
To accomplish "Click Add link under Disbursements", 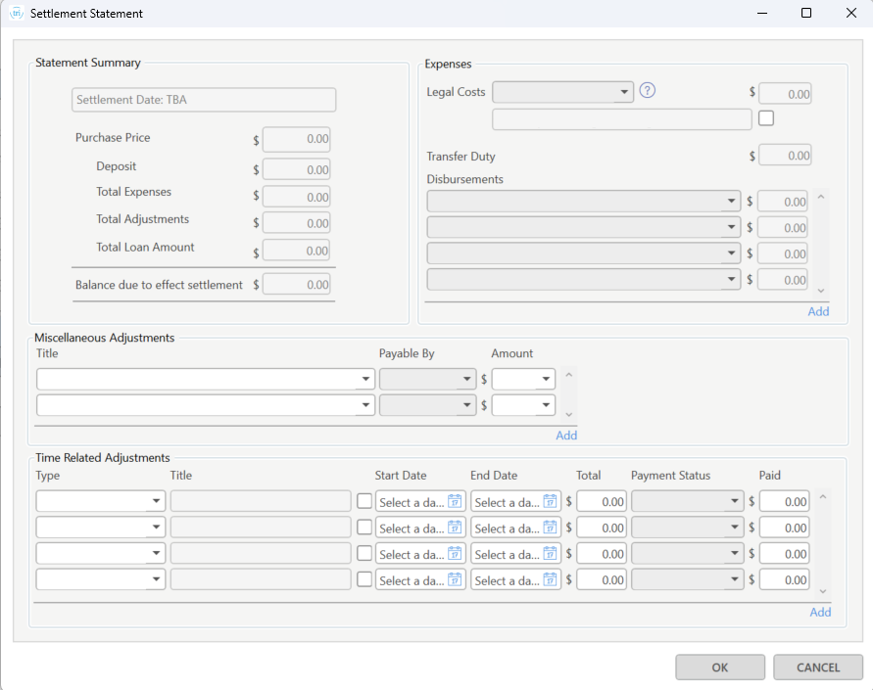I will coord(818,311).
